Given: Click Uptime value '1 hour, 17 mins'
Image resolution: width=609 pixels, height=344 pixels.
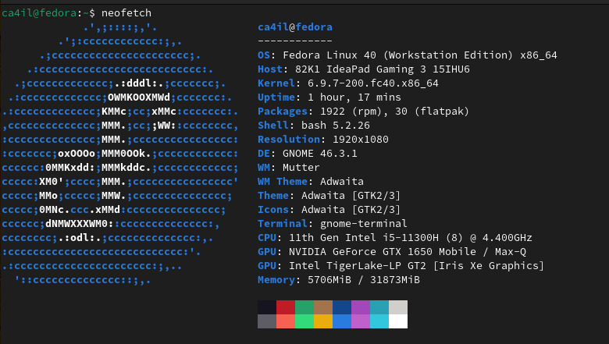Looking at the screenshot, I should click(x=354, y=98).
